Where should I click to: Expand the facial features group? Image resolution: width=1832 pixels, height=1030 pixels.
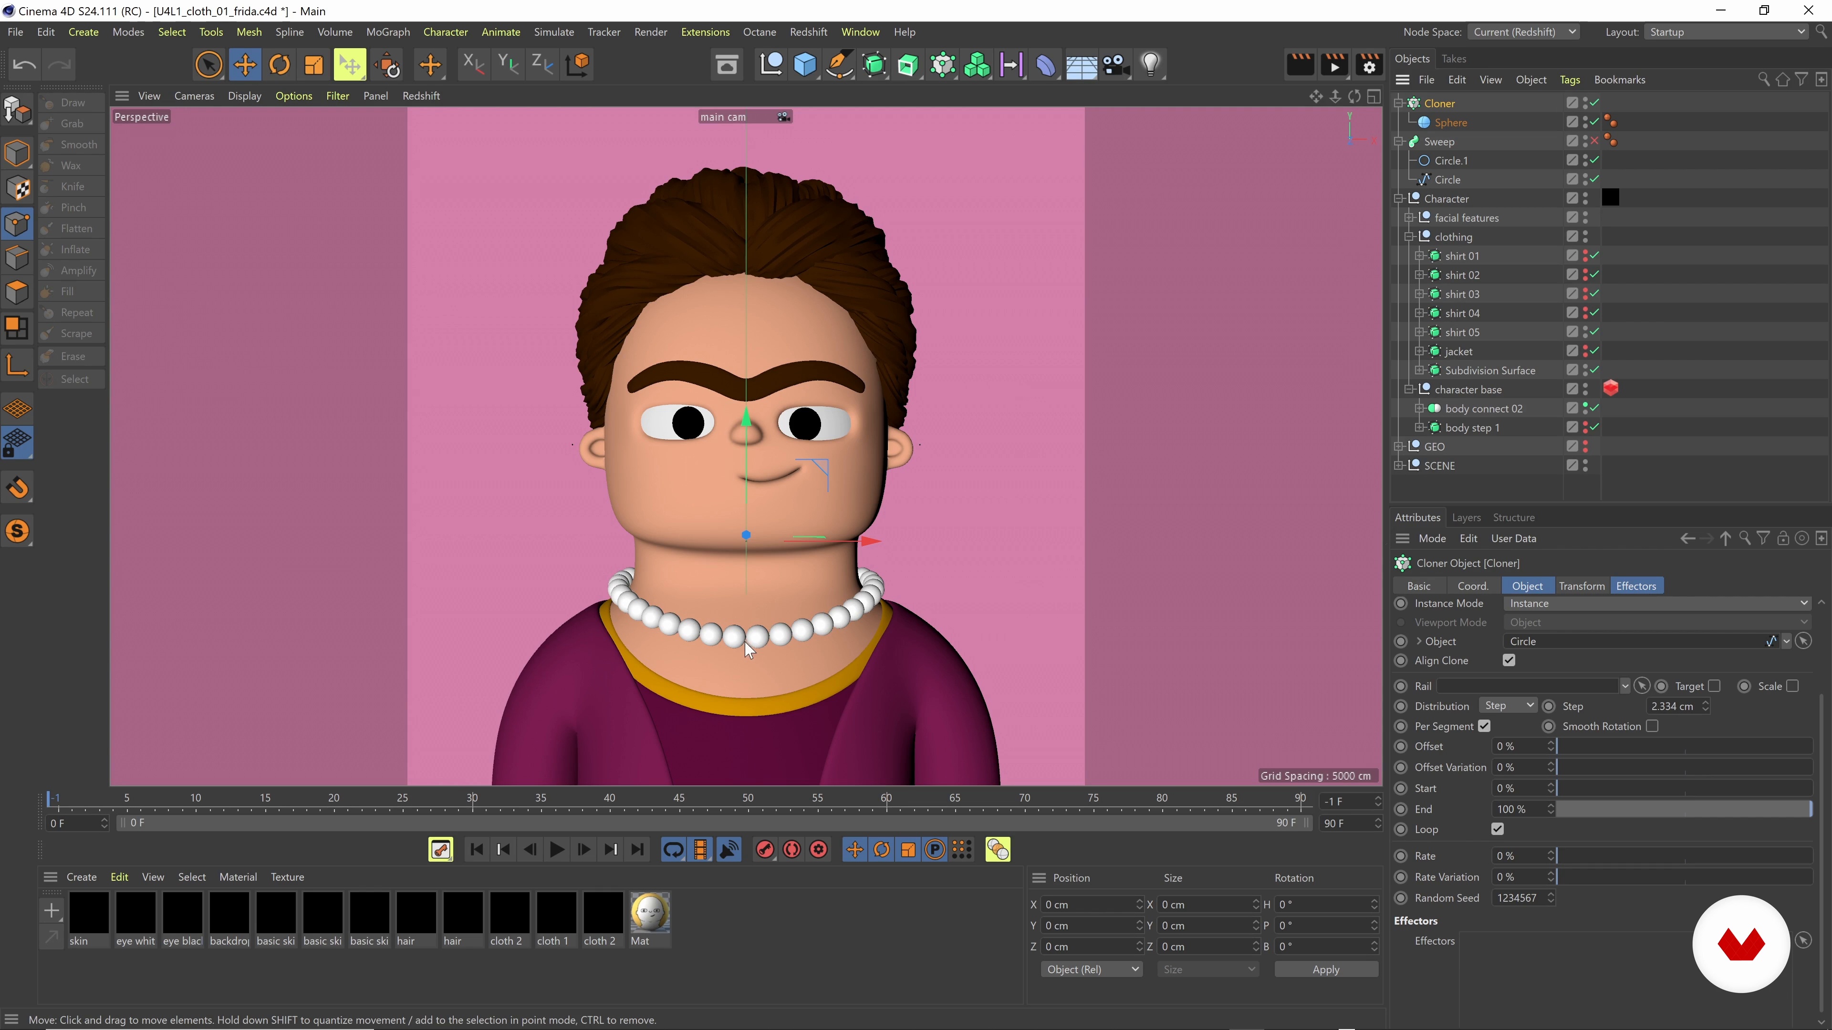click(x=1408, y=217)
